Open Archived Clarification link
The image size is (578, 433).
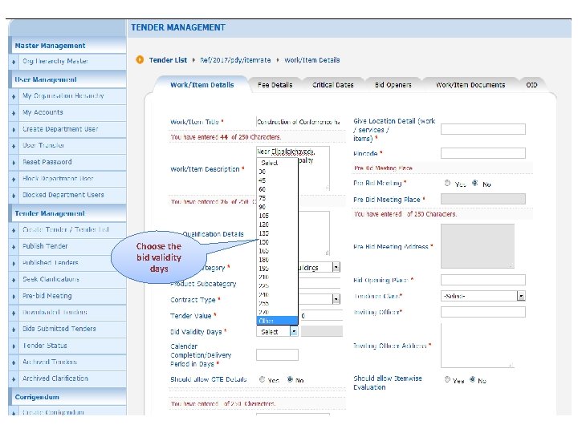coord(55,378)
